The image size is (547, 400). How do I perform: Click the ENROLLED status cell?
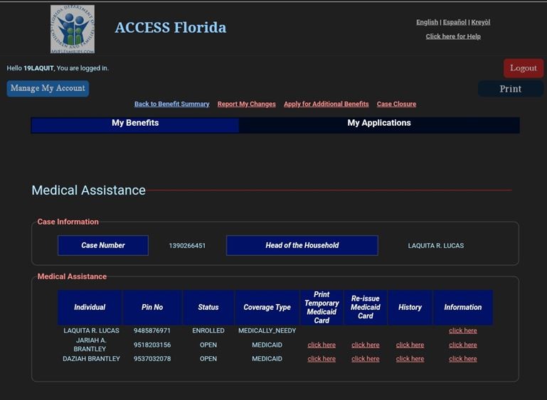pos(208,330)
